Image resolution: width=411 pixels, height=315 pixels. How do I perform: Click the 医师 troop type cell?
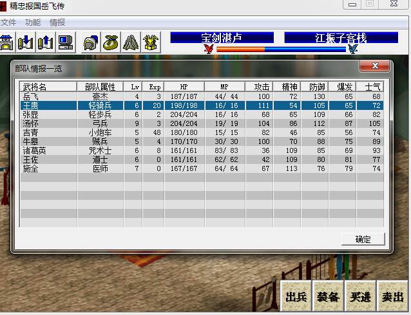click(x=100, y=168)
